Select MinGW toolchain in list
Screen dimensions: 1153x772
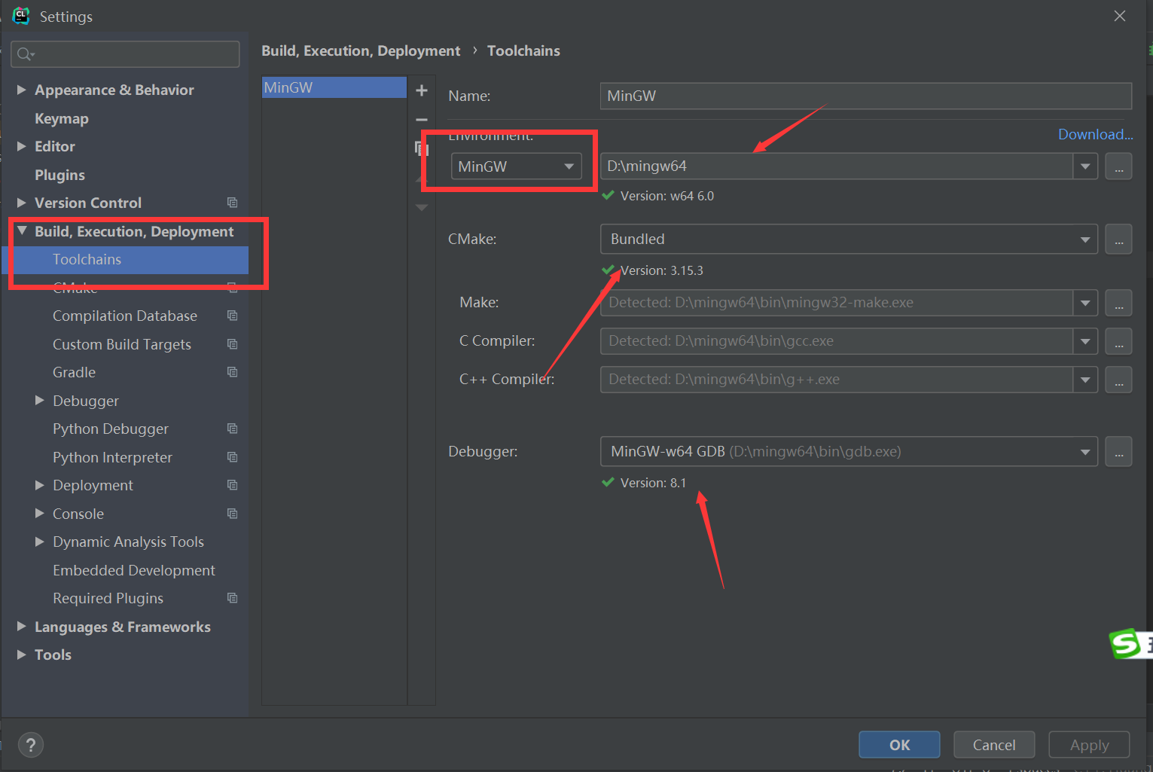click(334, 87)
